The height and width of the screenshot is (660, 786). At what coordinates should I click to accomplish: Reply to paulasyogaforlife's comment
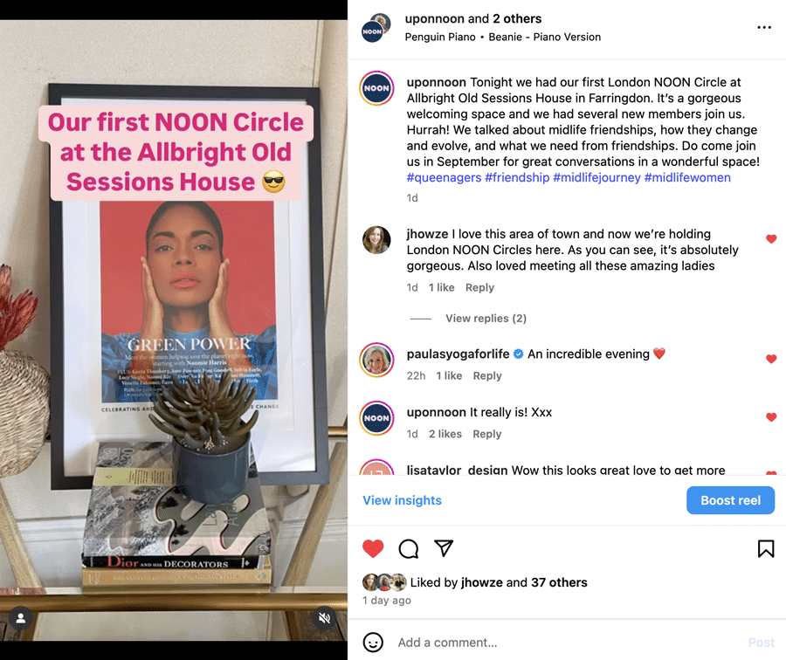(487, 376)
